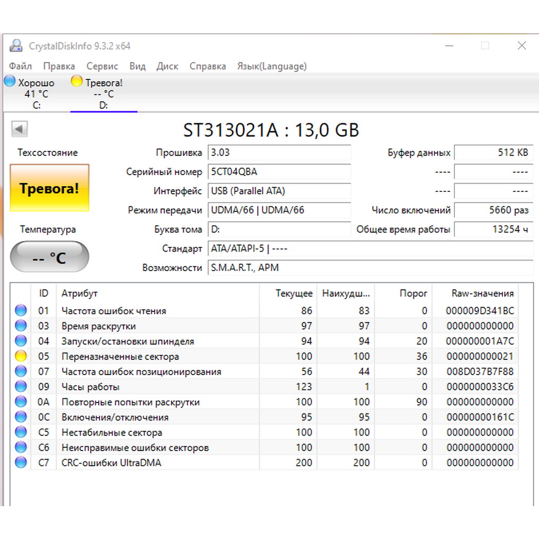
Task: Click yellow caution orb of attribute 05
Action: pos(20,356)
